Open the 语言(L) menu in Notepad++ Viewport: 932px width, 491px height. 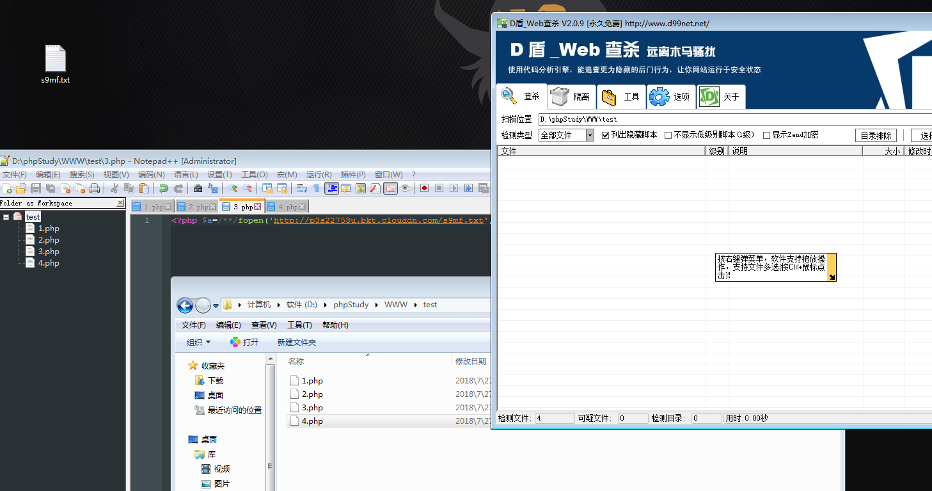coord(186,174)
